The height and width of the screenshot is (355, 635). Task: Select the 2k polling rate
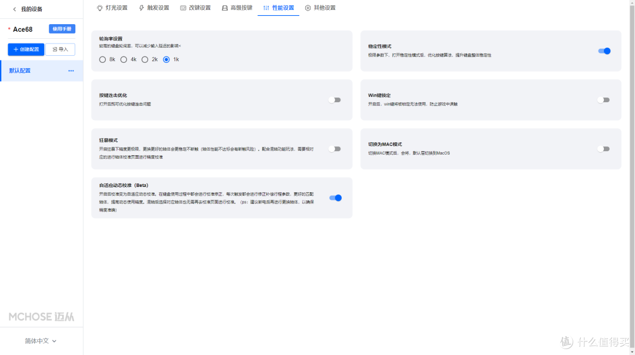coord(145,59)
